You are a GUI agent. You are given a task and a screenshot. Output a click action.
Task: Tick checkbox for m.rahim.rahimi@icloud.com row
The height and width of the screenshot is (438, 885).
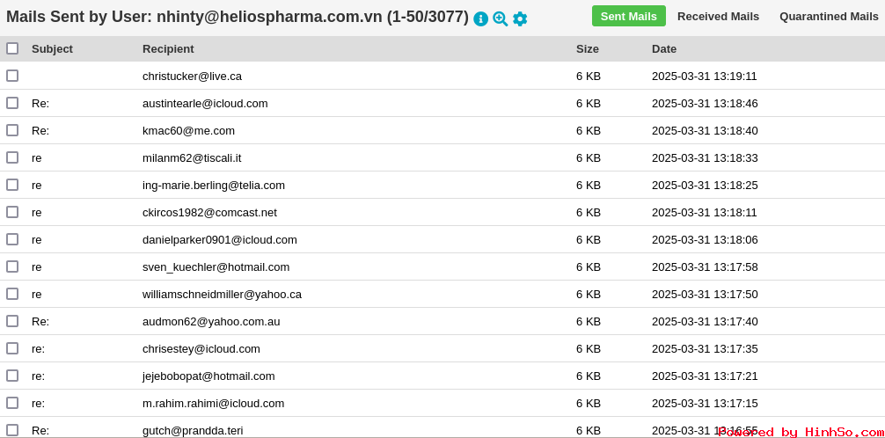pos(12,403)
